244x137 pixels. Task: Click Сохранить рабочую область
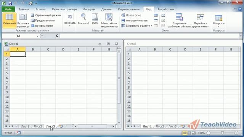pos(180,20)
